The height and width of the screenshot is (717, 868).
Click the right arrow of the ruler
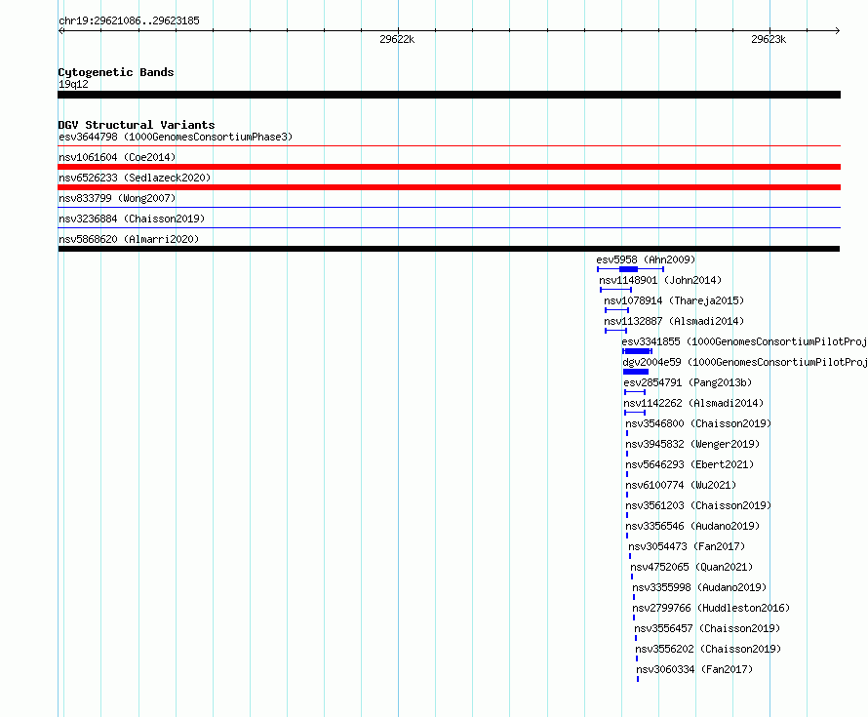837,31
